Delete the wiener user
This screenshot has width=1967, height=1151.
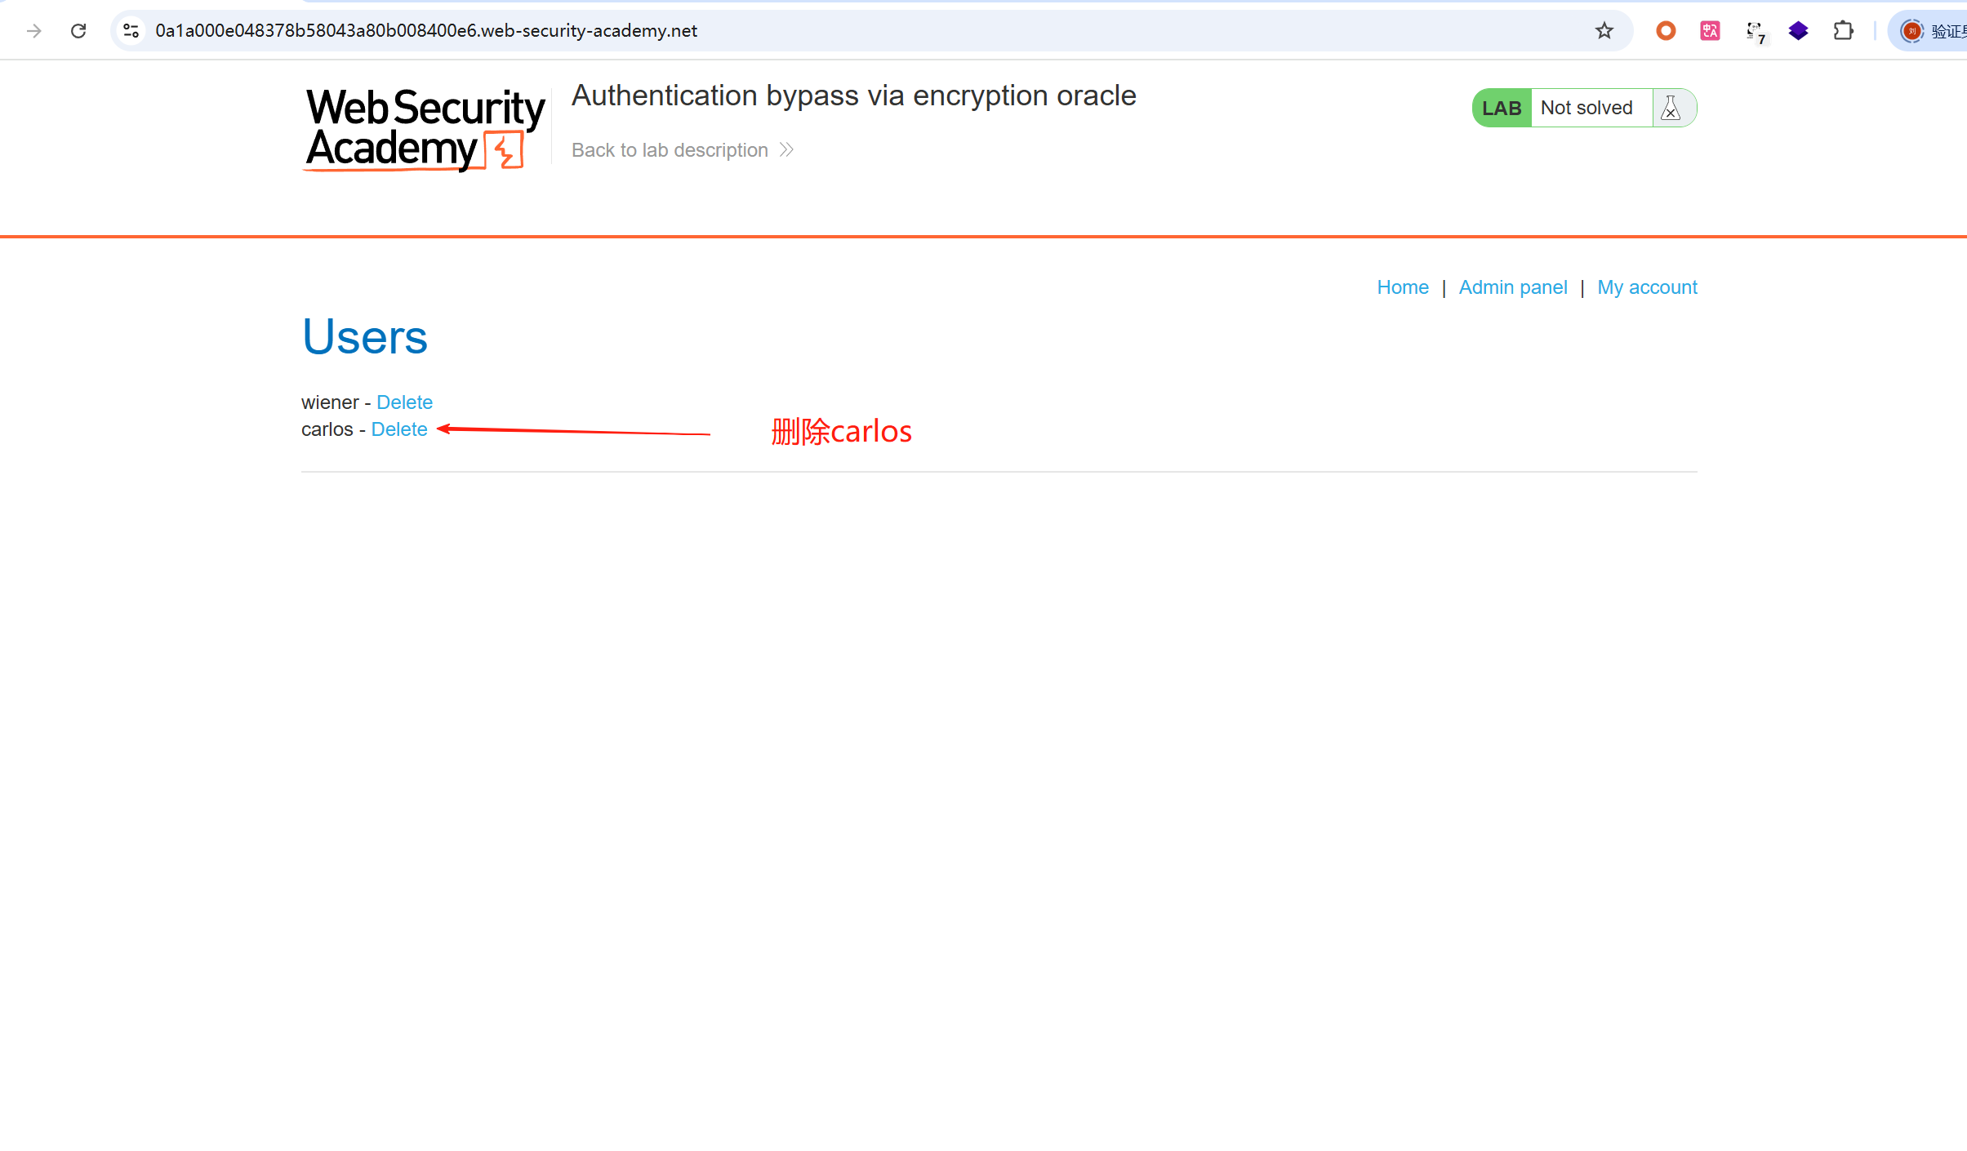click(x=404, y=402)
